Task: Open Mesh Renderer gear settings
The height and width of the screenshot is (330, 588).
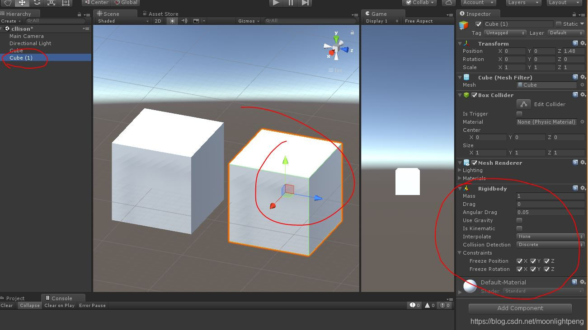Action: [x=583, y=163]
